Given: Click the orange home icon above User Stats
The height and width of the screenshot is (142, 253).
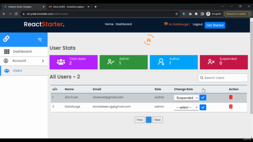Looking at the screenshot, I should (x=149, y=39).
